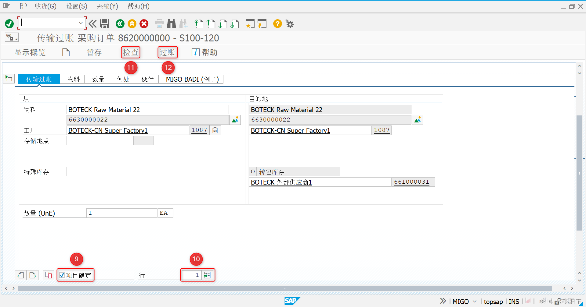The height and width of the screenshot is (307, 586).
Task: Click the Find Next binoculars icon
Action: (x=183, y=23)
